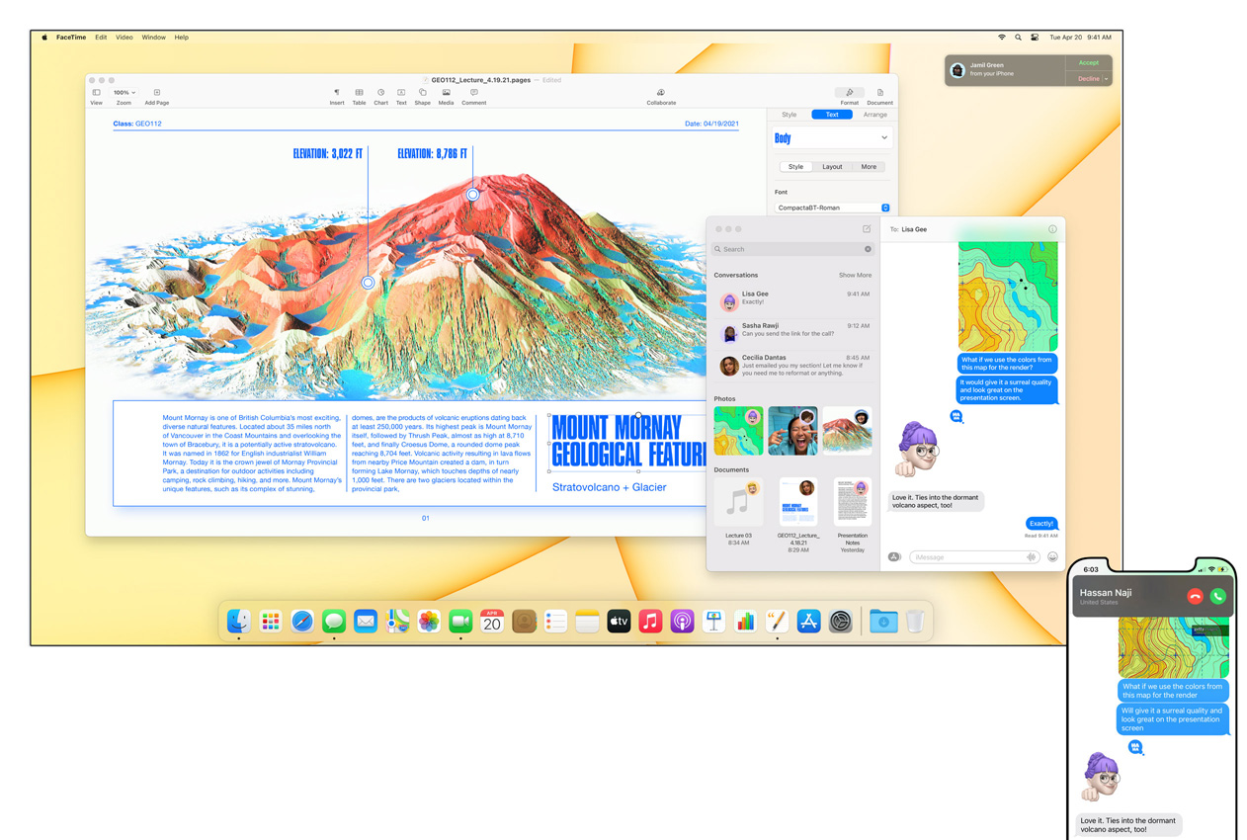Image resolution: width=1247 pixels, height=840 pixels.
Task: Click the Insert toolbar icon in Pages
Action: [337, 93]
